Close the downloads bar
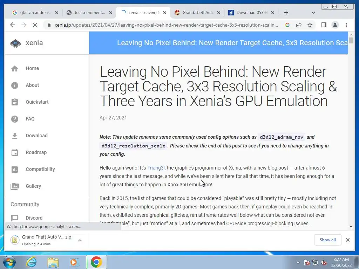 coord(348,240)
